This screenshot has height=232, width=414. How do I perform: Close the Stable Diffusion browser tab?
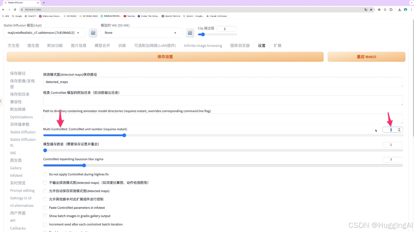pyautogui.click(x=38, y=3)
